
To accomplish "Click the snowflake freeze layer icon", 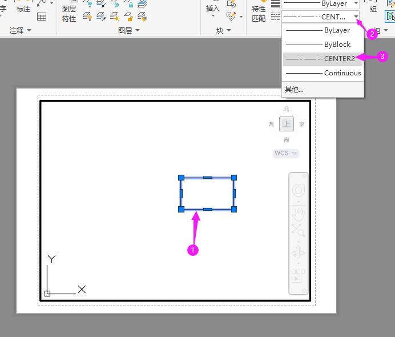I will pyautogui.click(x=115, y=3).
